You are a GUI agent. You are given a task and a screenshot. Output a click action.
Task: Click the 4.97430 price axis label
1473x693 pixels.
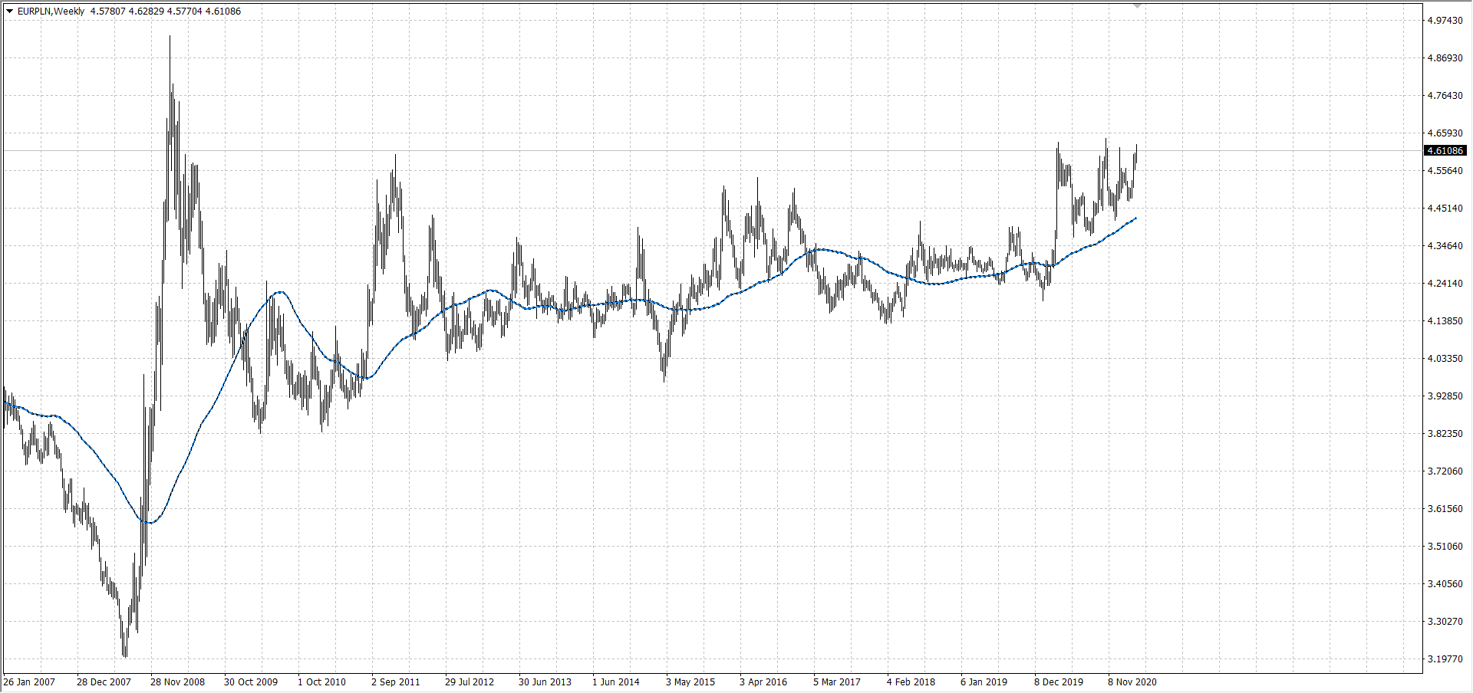coord(1445,21)
